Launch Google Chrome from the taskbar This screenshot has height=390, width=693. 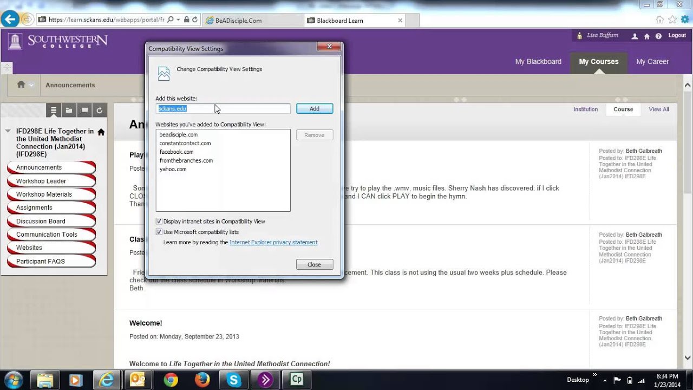pos(171,380)
